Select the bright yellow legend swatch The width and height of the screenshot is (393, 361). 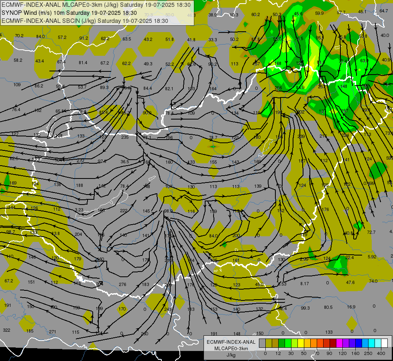(301, 343)
